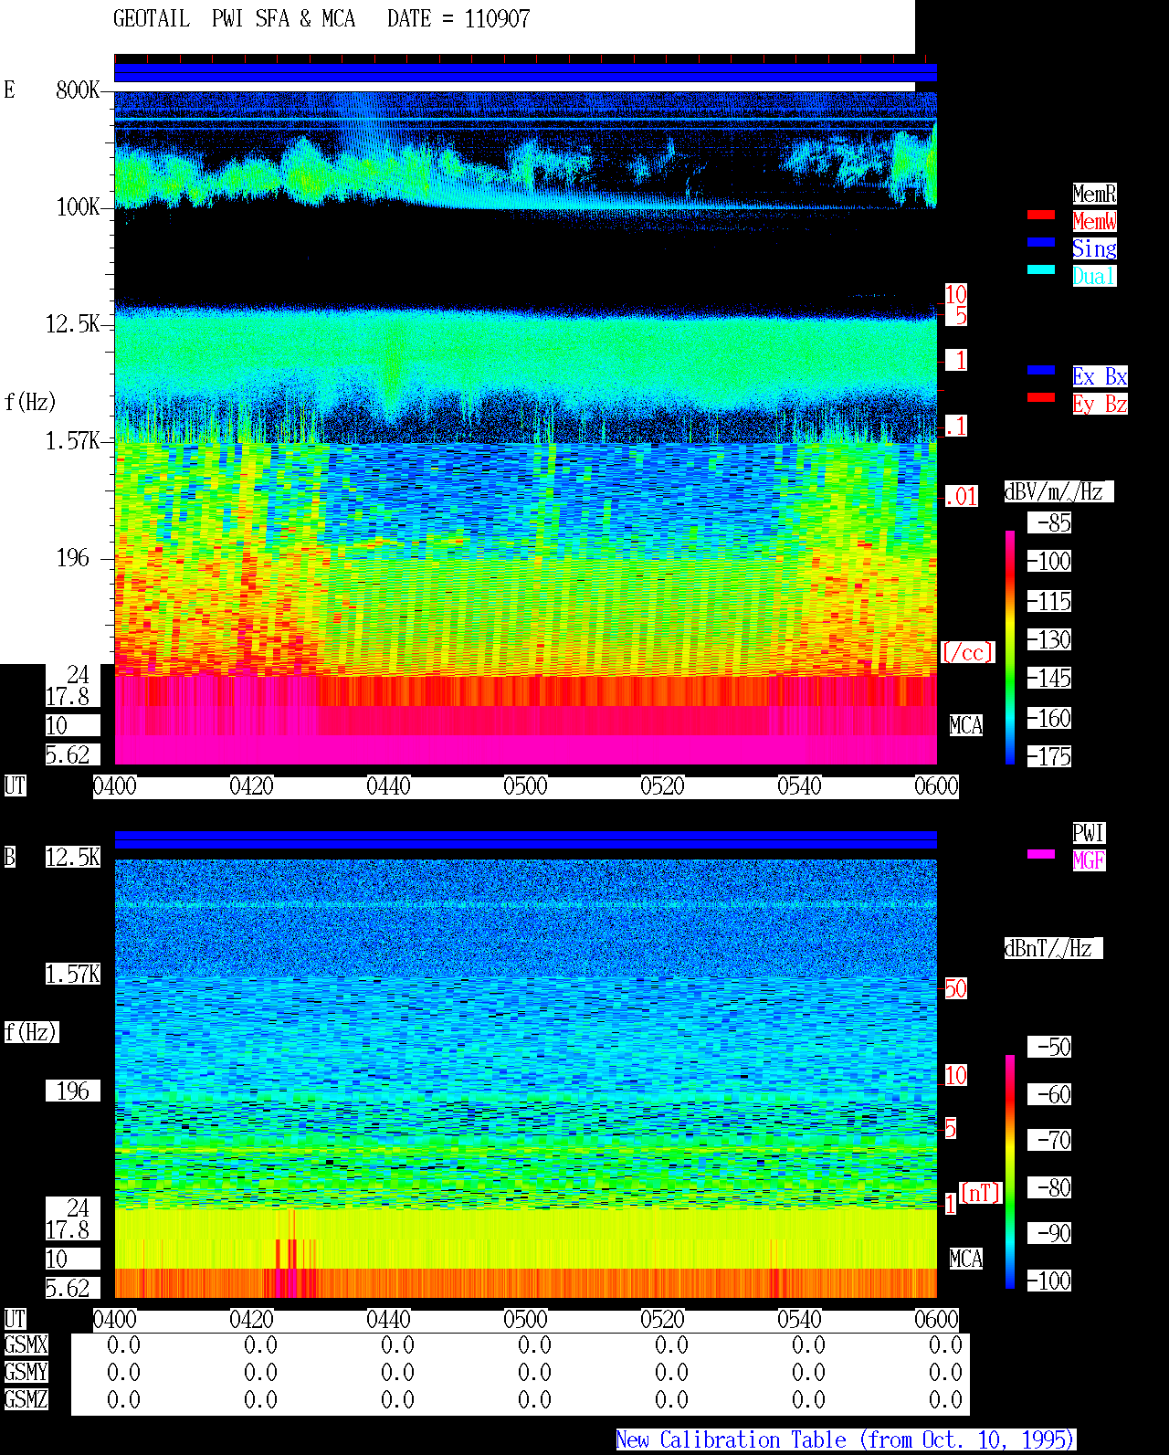Screen dimensions: 1169x1455
Task: Click the New Calibration Table link
Action: [x=846, y=1440]
